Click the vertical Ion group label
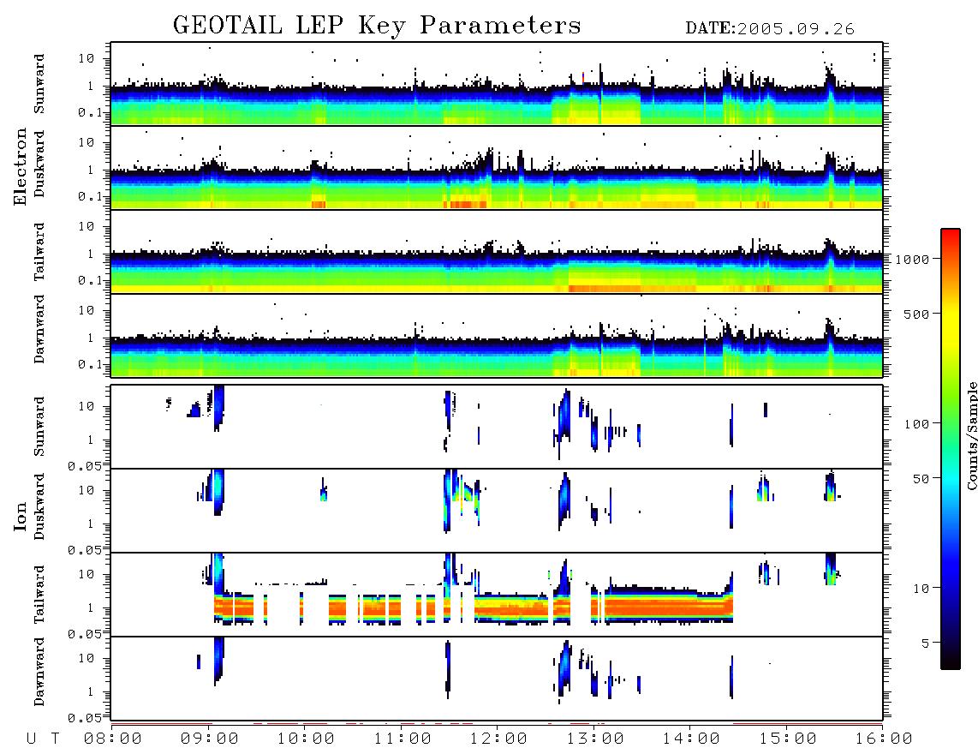Screen dimensions: 978x754 tap(21, 516)
